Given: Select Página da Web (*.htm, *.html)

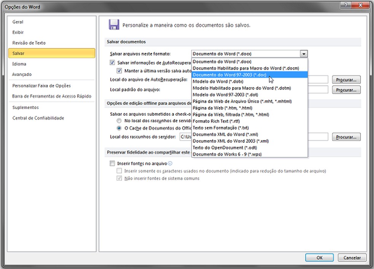Looking at the screenshot, I should (249, 108).
